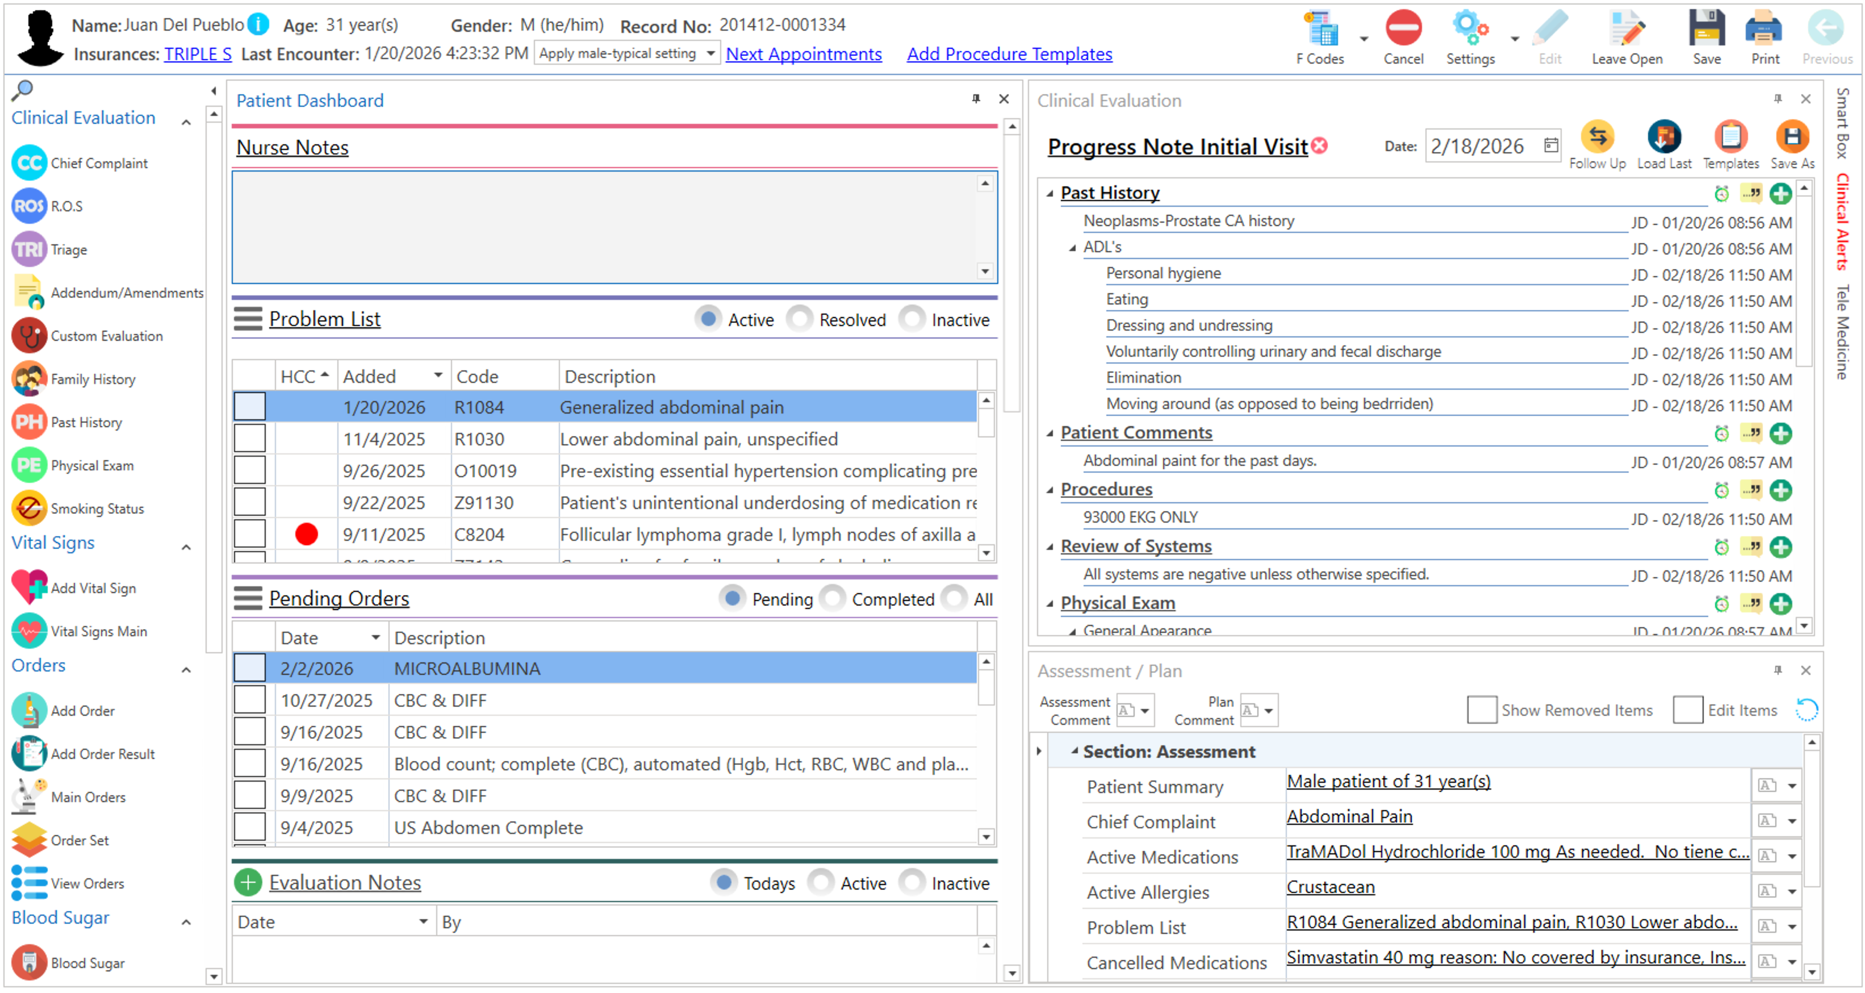
Task: Collapse the Vital Signs sidebar group
Action: coord(186,548)
